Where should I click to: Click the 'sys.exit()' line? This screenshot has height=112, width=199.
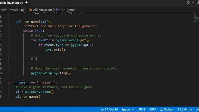[x=56, y=50]
